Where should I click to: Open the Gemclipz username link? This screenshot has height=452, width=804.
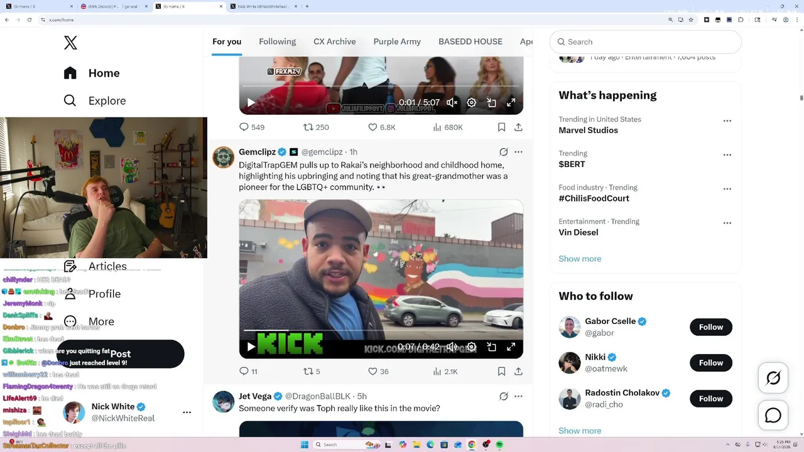click(322, 152)
